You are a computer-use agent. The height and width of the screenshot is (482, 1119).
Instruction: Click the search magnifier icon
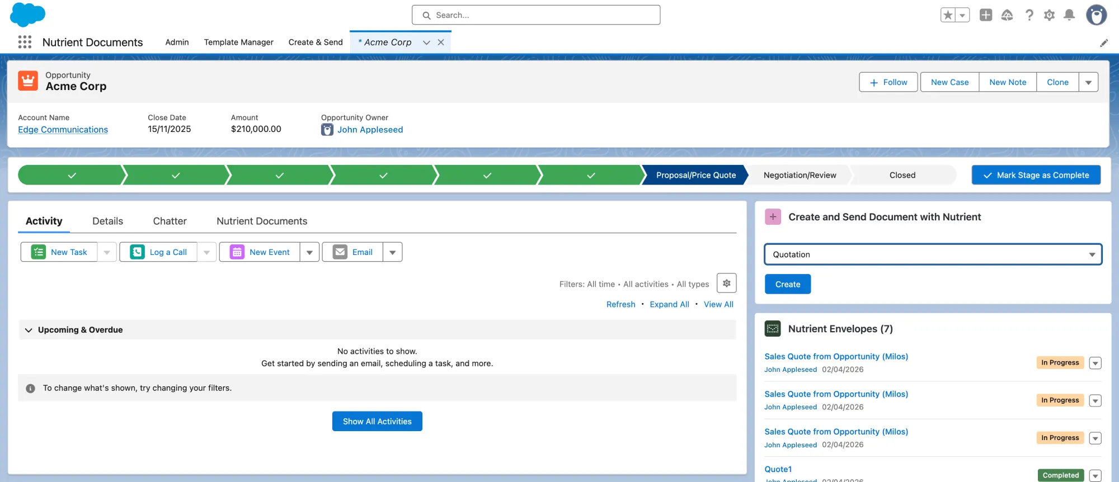[426, 15]
